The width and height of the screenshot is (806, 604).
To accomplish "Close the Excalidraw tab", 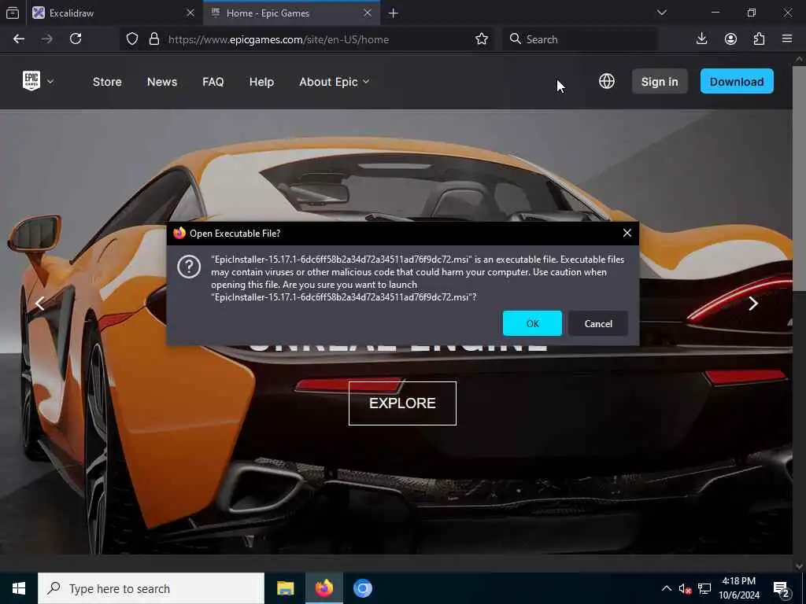I will click(x=190, y=13).
